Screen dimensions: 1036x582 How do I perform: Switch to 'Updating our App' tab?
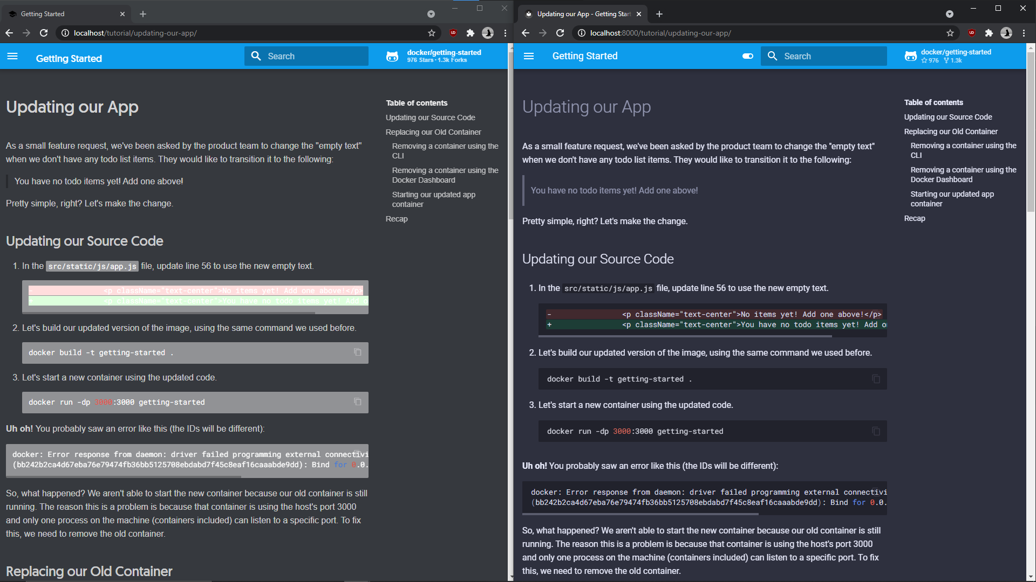point(580,14)
